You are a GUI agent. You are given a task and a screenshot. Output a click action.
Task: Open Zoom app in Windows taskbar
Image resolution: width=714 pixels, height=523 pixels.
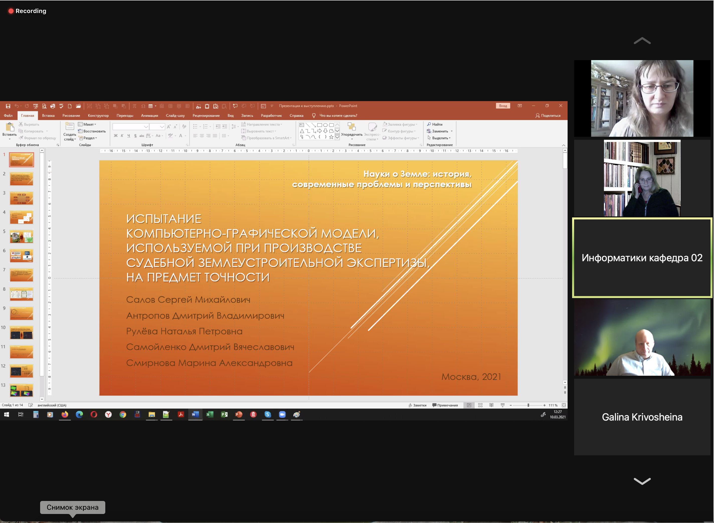click(282, 414)
